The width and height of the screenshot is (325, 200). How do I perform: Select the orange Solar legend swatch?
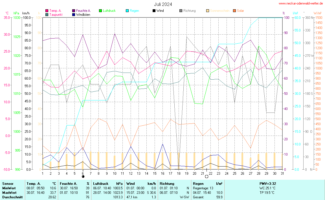pos(234,11)
